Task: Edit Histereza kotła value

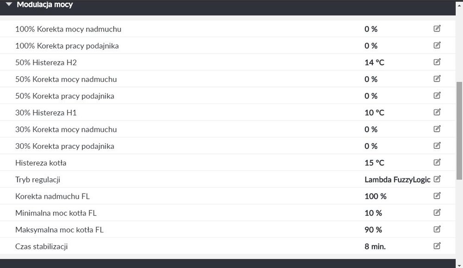Action: point(437,162)
